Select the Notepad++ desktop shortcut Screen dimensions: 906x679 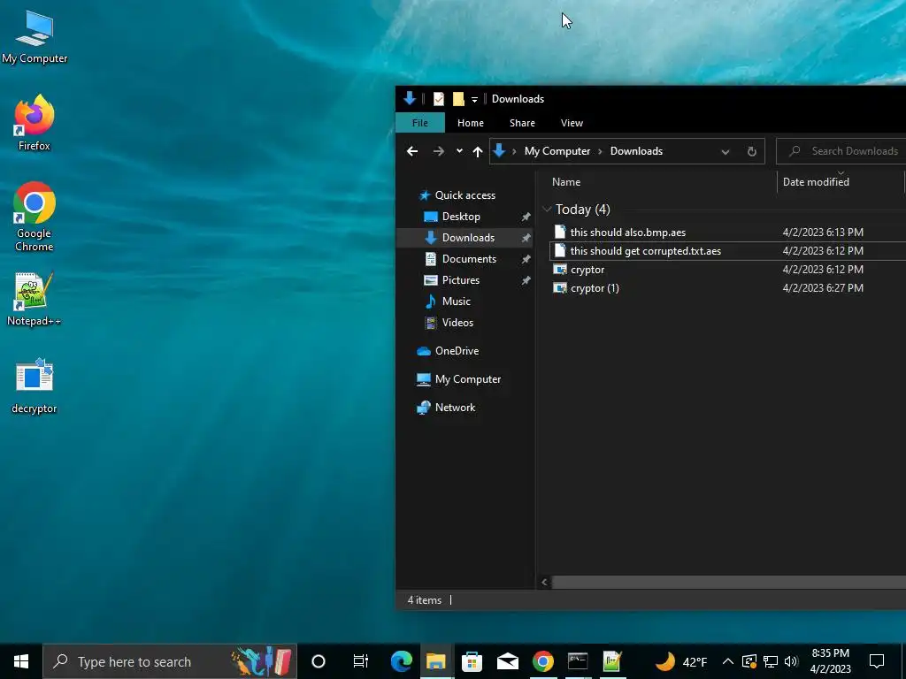pyautogui.click(x=35, y=299)
